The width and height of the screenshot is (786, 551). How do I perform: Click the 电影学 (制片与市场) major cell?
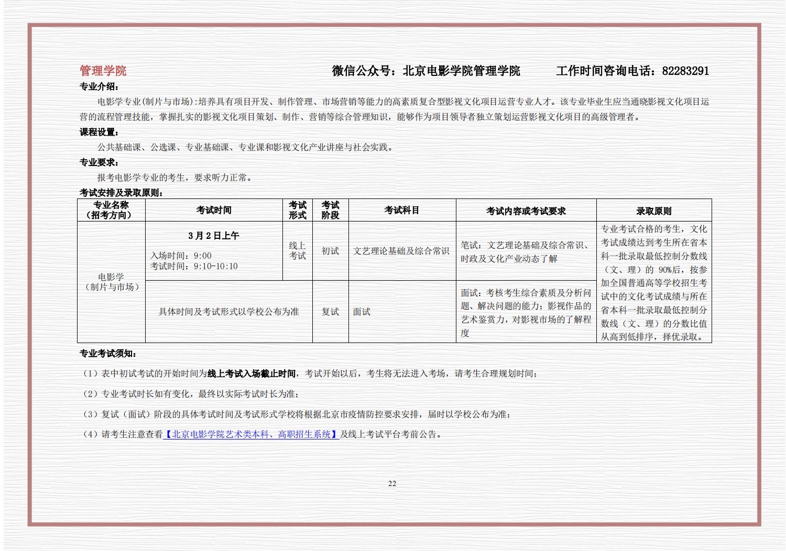point(111,282)
